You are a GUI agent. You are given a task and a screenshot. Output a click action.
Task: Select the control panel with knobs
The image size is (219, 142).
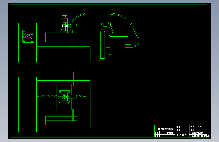tap(28, 36)
